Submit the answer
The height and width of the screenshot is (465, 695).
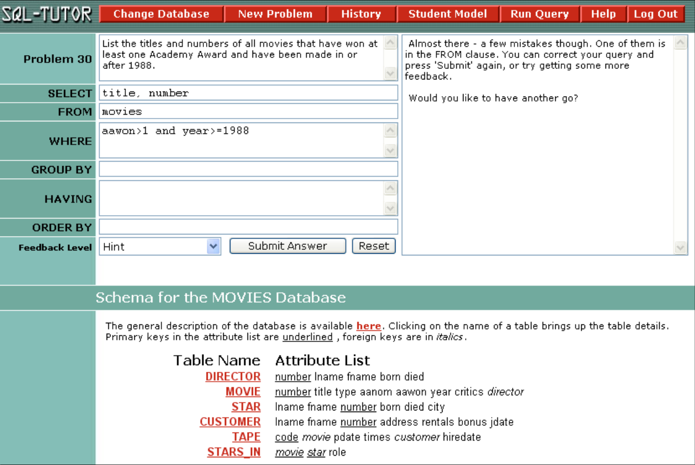(x=288, y=246)
